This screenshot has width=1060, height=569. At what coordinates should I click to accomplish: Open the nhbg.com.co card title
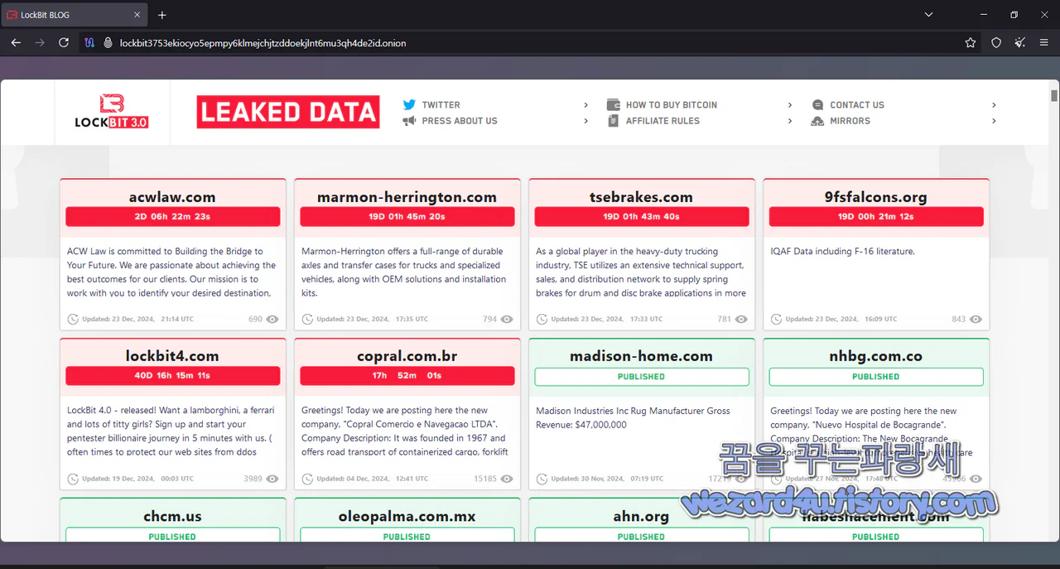pyautogui.click(x=875, y=356)
